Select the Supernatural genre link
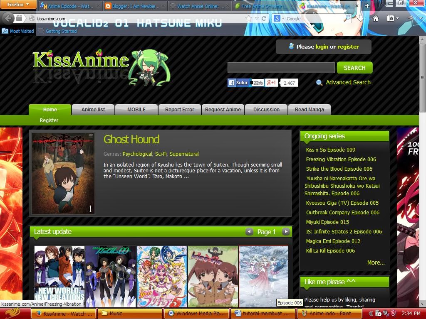This screenshot has height=319, width=426. 184,154
